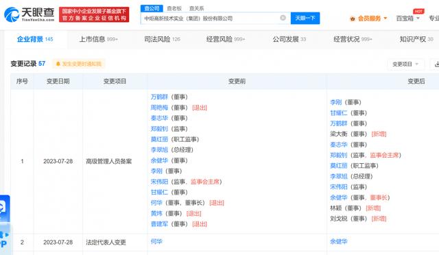Open the 百宝箱 dropdown menu
Viewport: 439px width, 255px height.
[407, 19]
